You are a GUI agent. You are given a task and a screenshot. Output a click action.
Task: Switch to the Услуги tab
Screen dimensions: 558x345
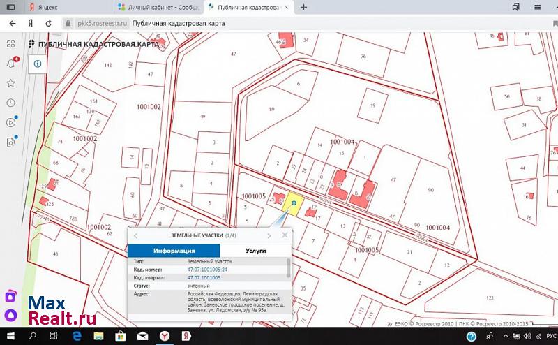click(x=255, y=250)
